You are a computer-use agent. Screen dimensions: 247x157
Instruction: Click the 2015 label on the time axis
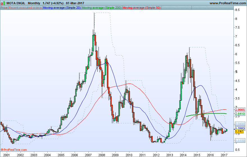pyautogui.click(x=197, y=155)
